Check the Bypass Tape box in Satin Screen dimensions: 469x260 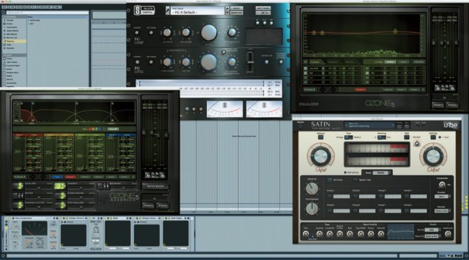pyautogui.click(x=355, y=180)
